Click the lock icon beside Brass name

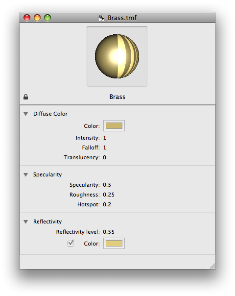point(25,97)
